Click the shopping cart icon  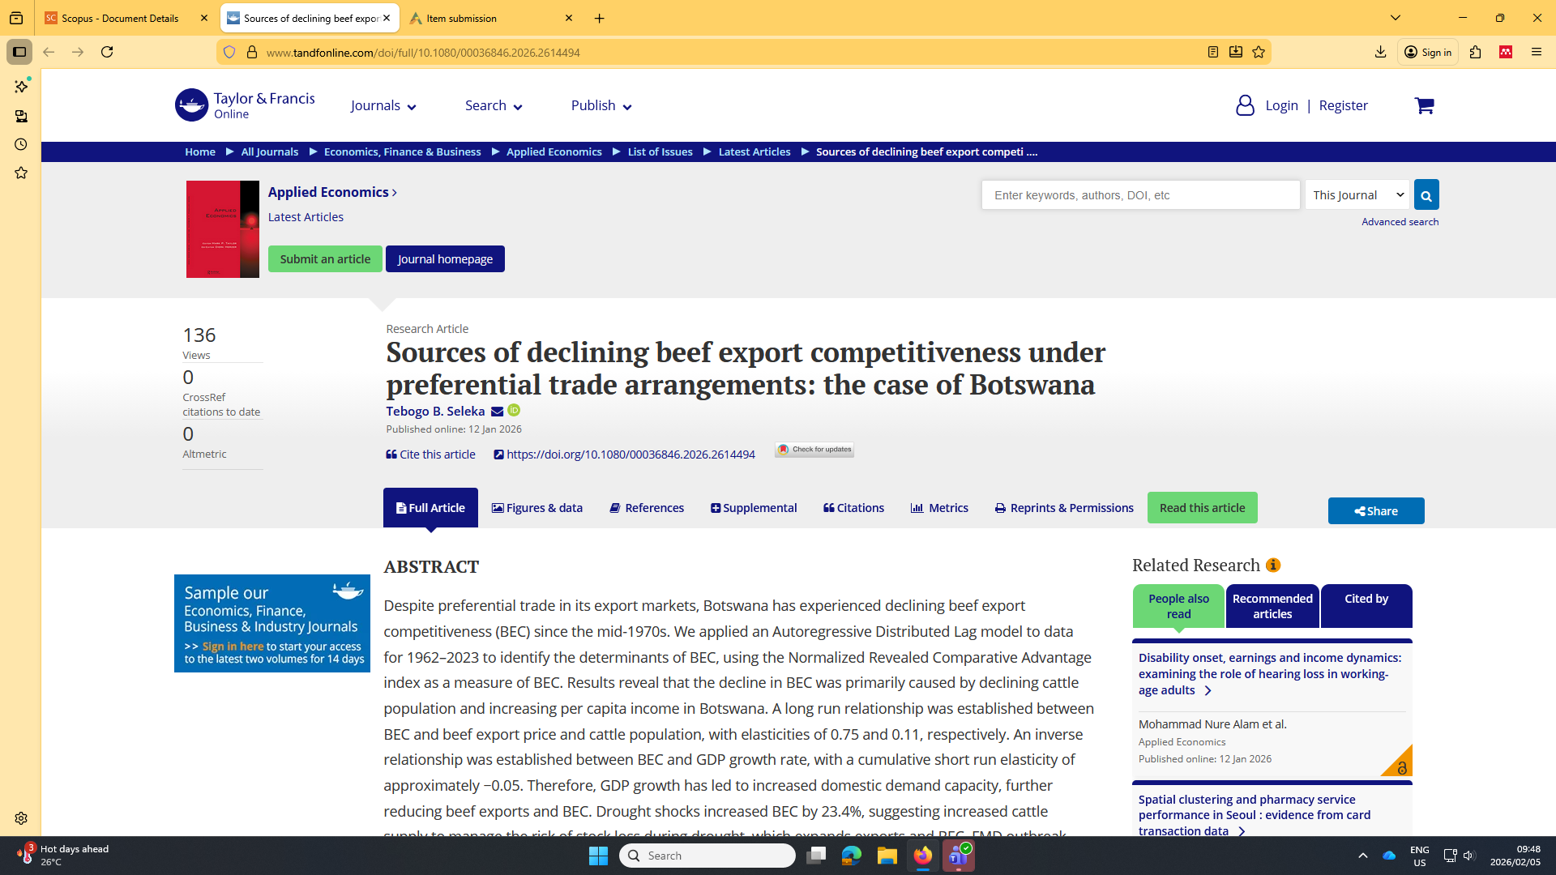pyautogui.click(x=1424, y=106)
